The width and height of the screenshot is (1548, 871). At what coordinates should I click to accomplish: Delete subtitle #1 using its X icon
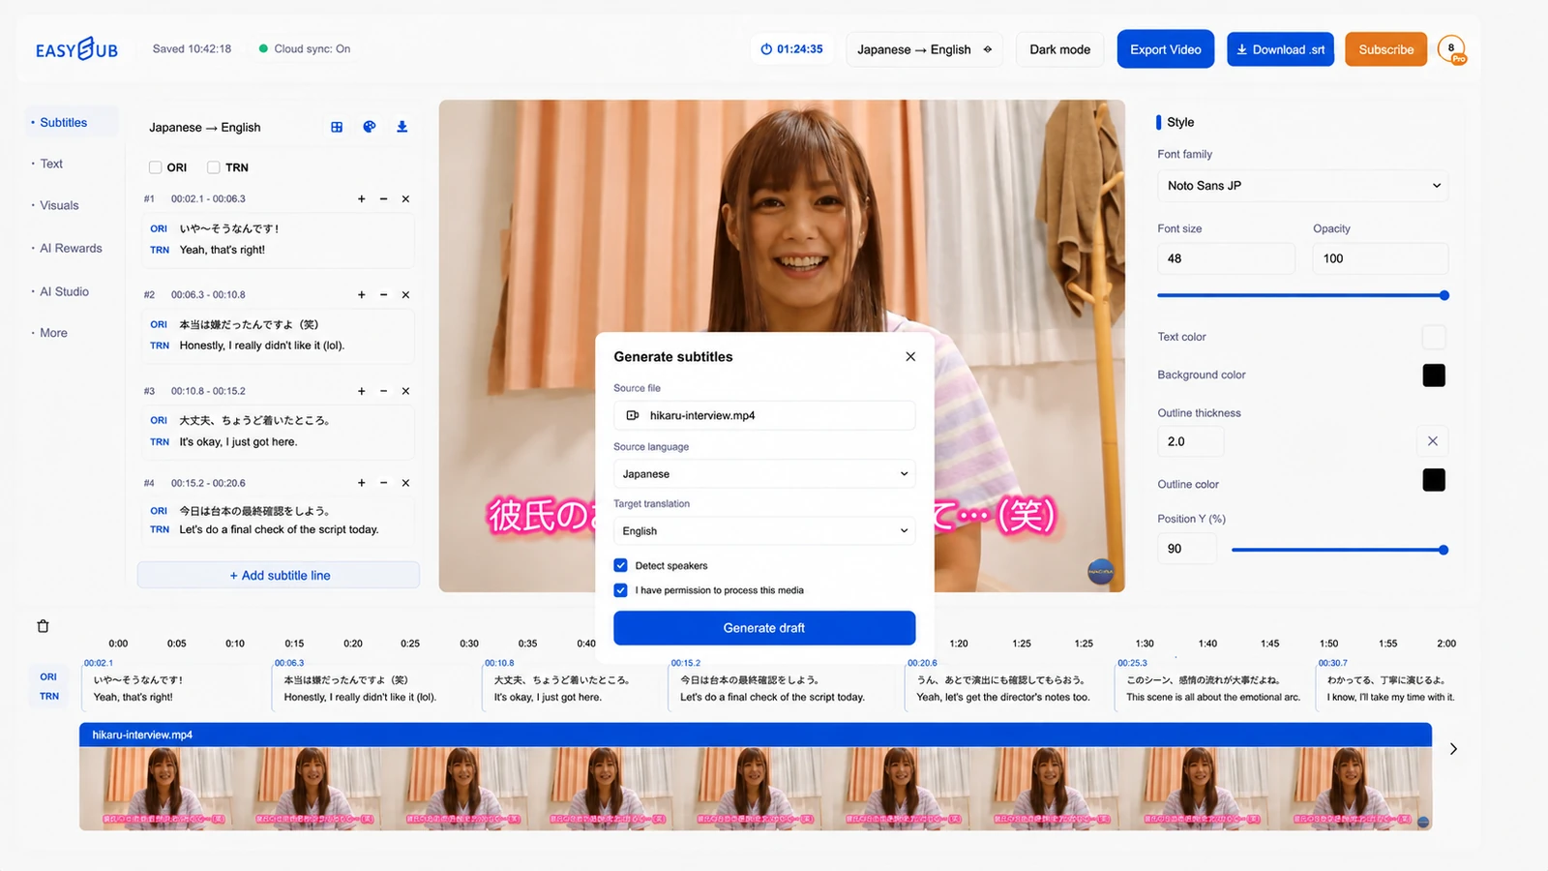point(406,199)
